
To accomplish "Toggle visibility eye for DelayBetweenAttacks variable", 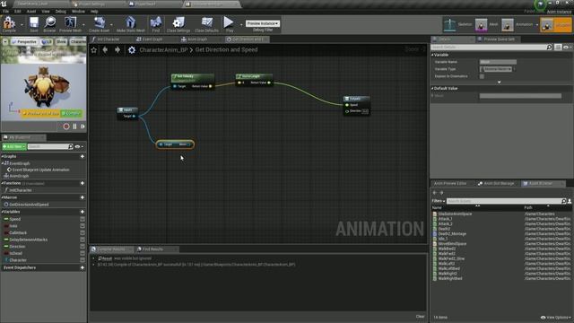I will pyautogui.click(x=83, y=240).
